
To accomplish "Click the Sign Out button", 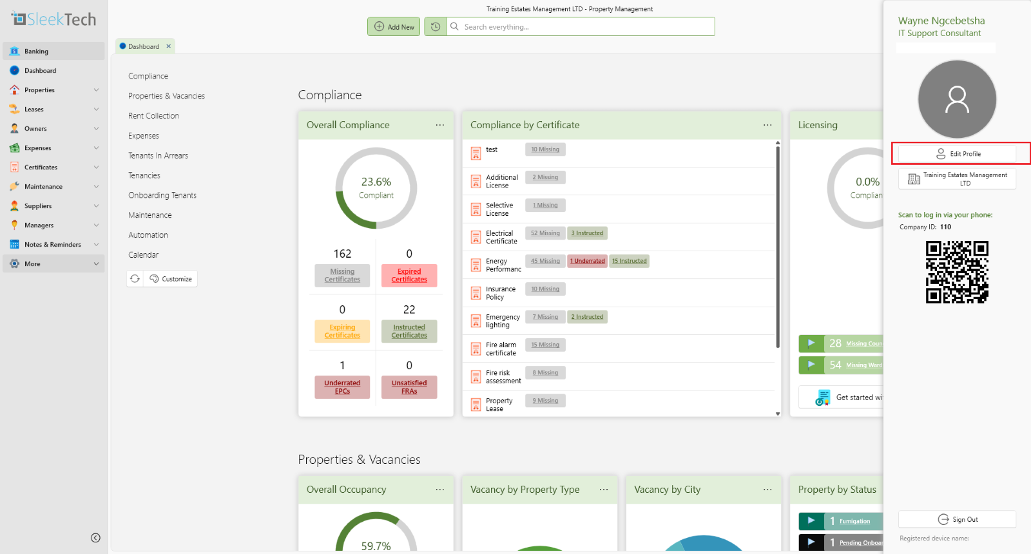I will pyautogui.click(x=957, y=519).
